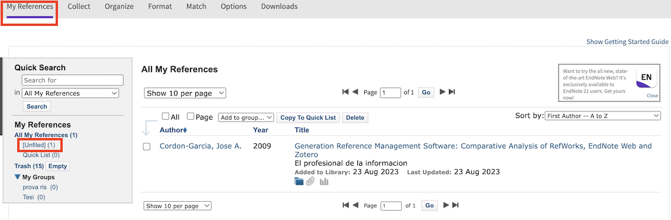Switch to the Collect tab

(x=79, y=6)
